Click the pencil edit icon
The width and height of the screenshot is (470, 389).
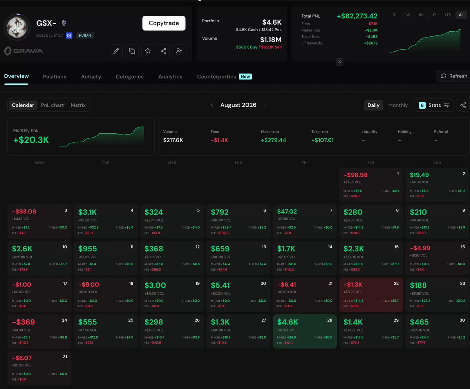point(116,51)
